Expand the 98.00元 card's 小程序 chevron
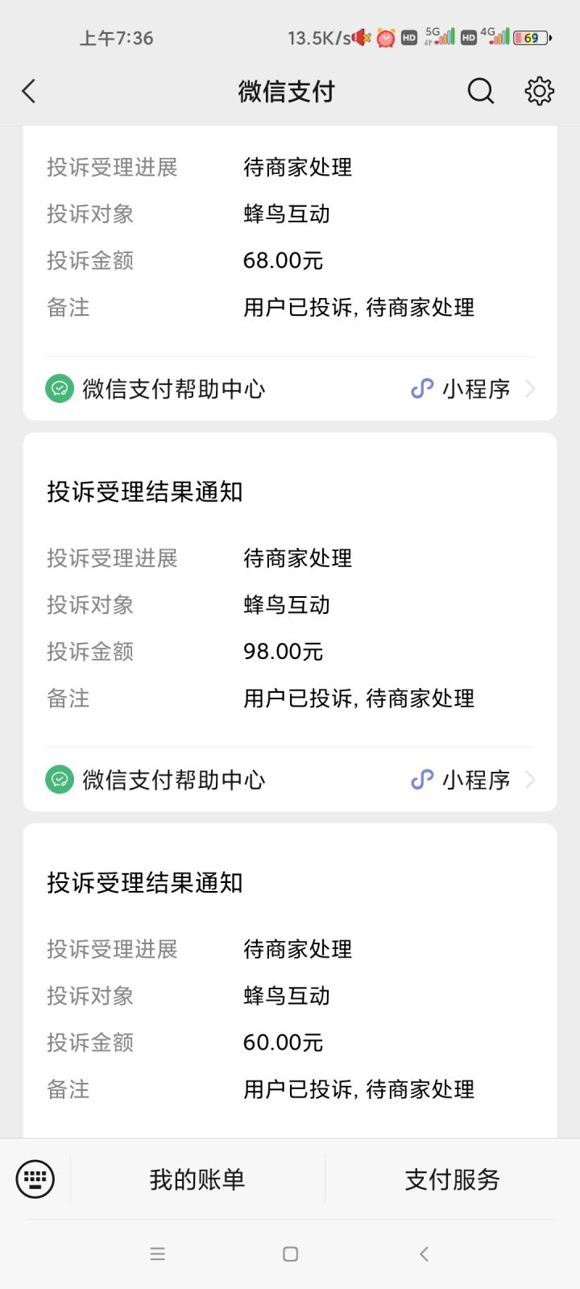This screenshot has width=580, height=1289. 530,780
